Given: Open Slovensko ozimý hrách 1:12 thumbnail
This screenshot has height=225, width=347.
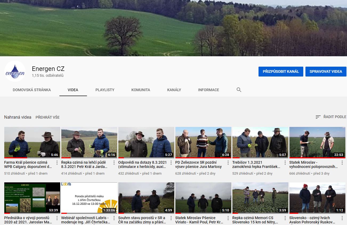Looking at the screenshot, I should click(x=317, y=198).
